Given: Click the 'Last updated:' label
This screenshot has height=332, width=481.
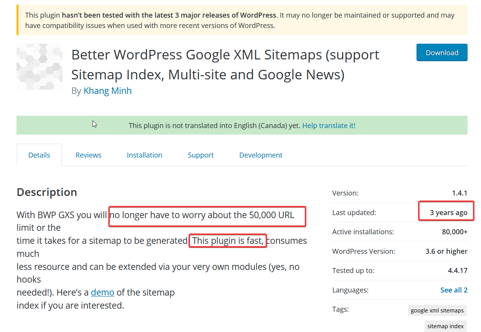Looking at the screenshot, I should [354, 212].
